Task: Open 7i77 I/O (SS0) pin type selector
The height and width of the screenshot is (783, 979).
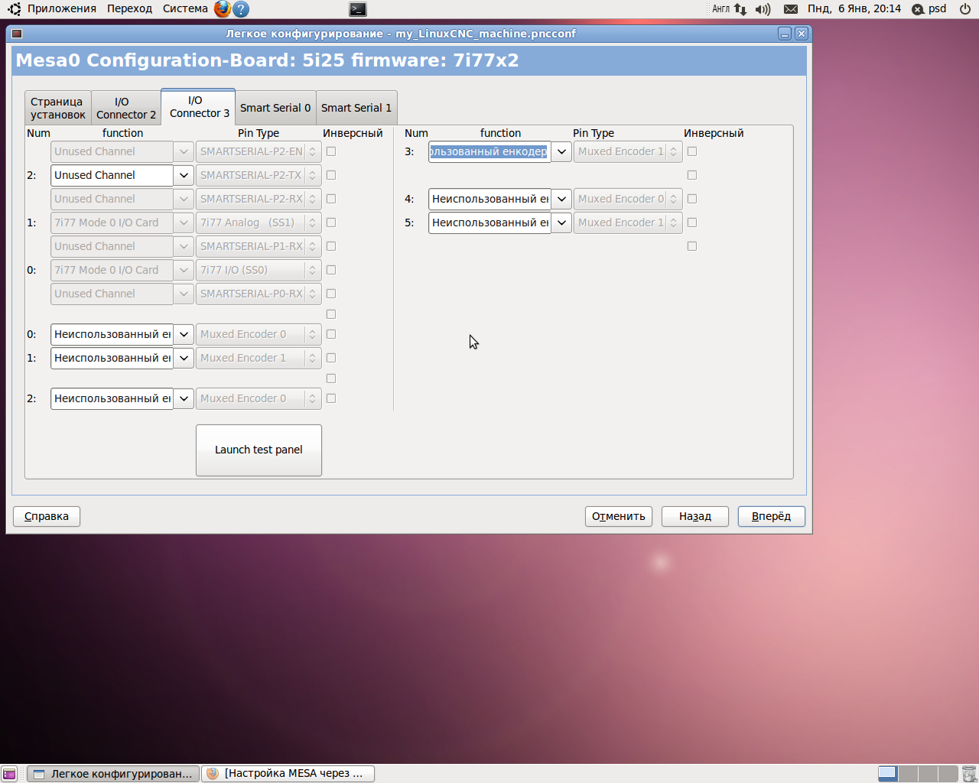Action: click(x=259, y=270)
